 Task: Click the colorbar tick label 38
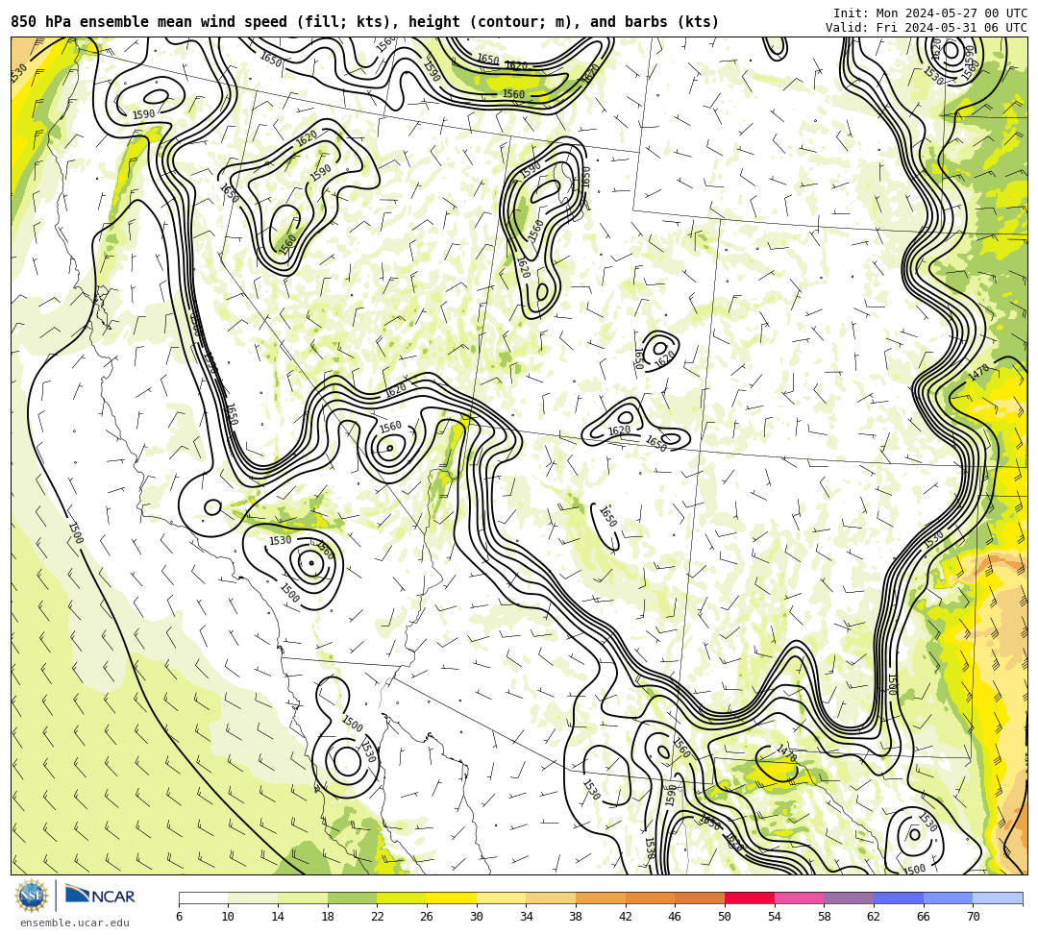pos(576,917)
